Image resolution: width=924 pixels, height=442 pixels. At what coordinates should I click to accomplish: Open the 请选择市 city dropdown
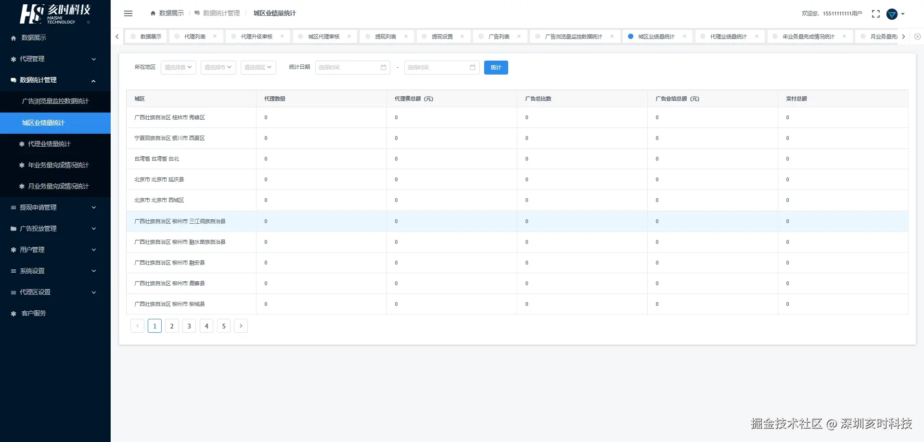(x=218, y=67)
